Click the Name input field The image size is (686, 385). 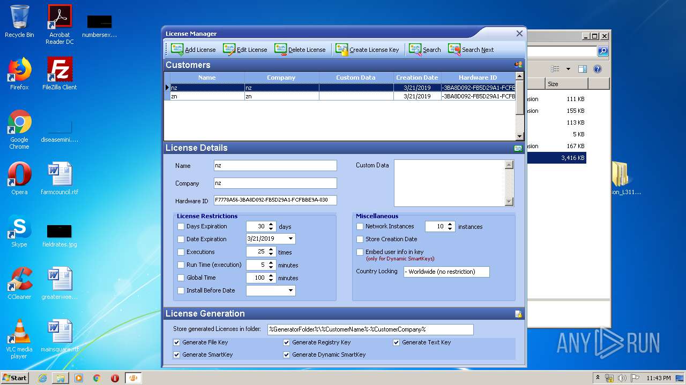pyautogui.click(x=275, y=166)
